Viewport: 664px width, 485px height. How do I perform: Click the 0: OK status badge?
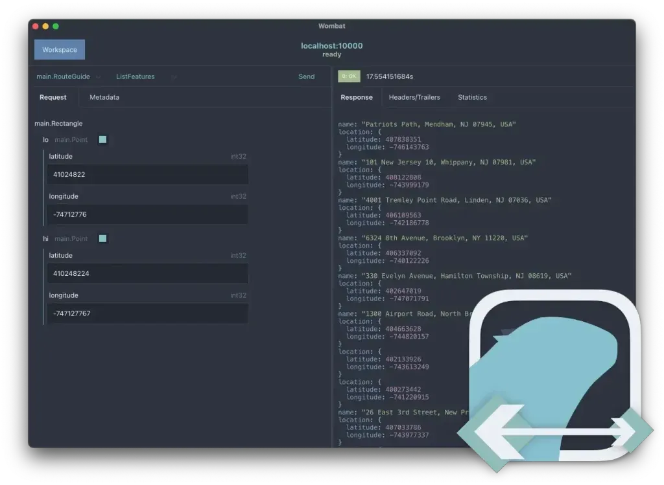coord(349,76)
